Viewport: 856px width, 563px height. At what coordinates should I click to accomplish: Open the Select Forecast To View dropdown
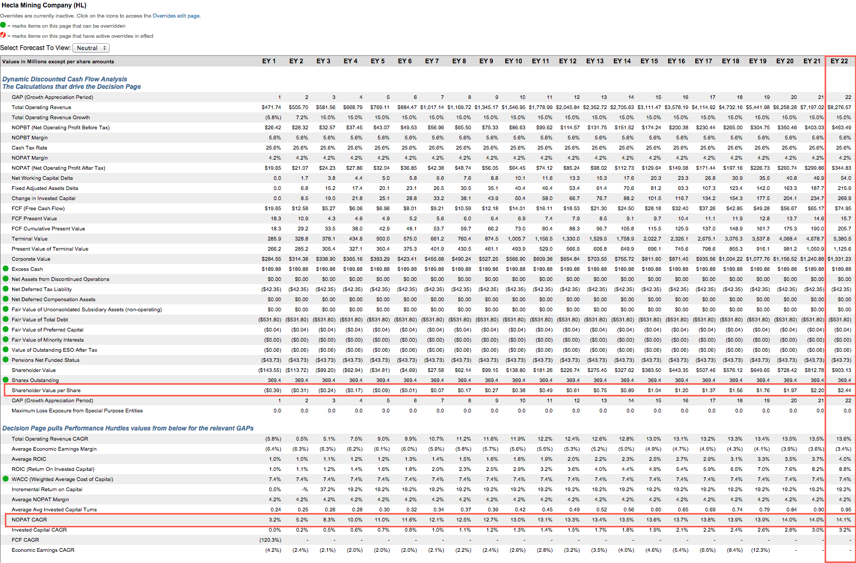coord(90,47)
